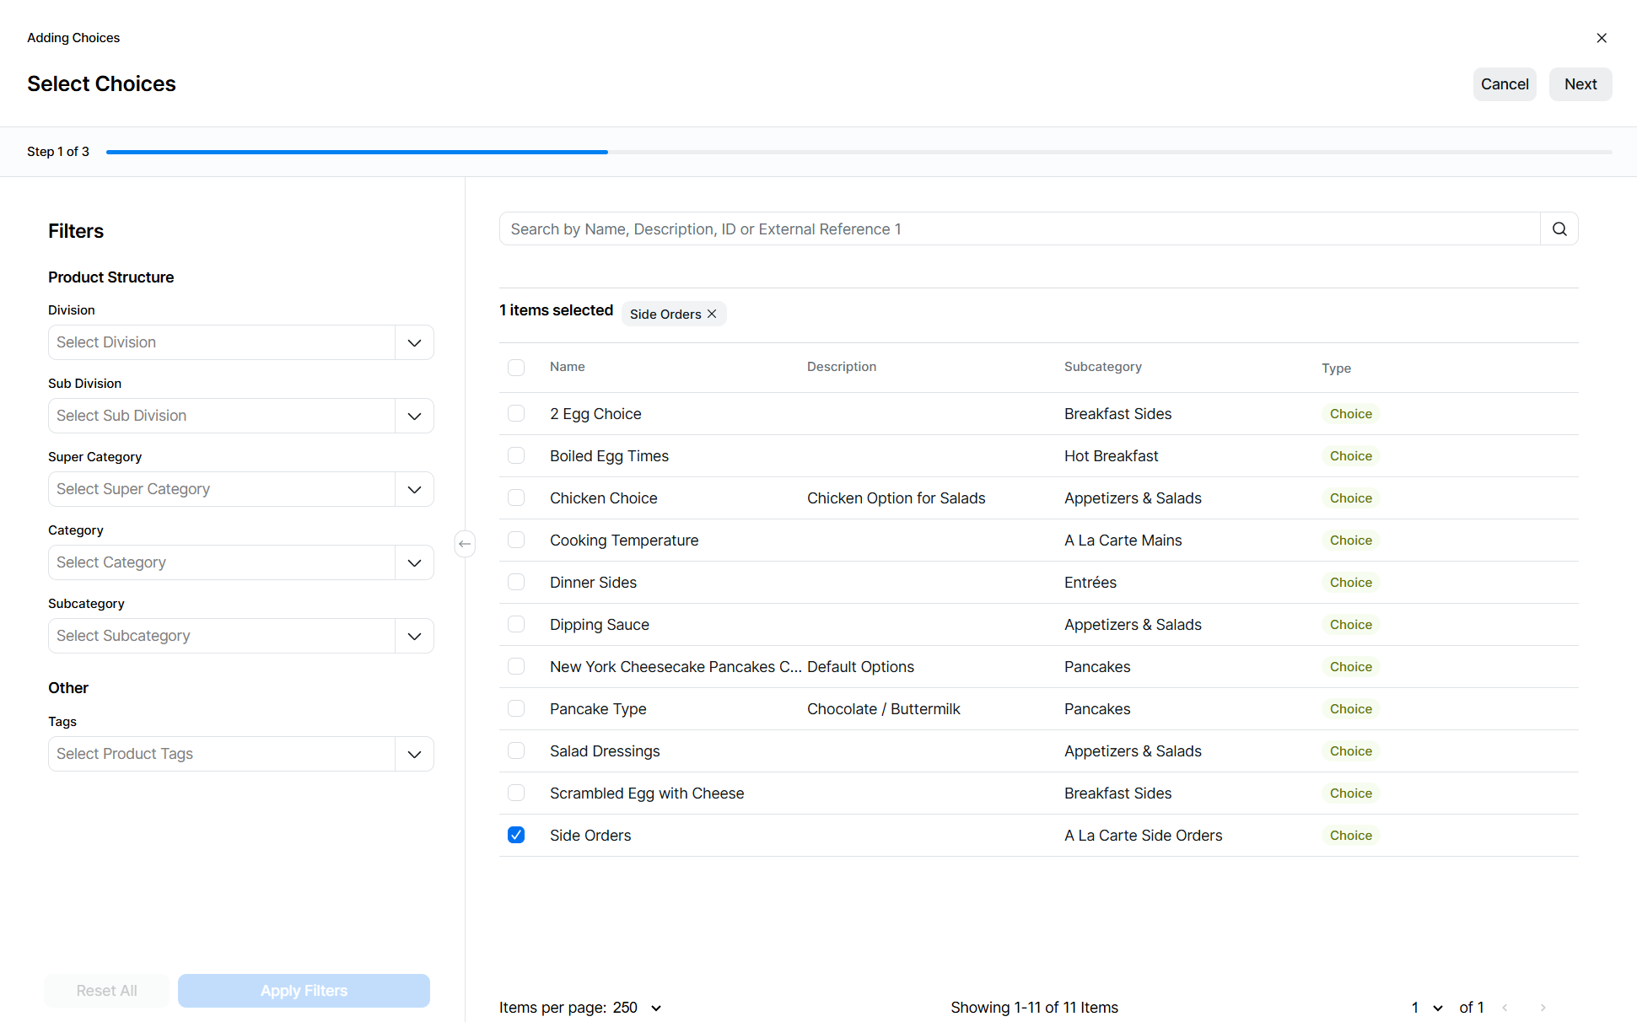
Task: Click the search magnifier icon
Action: point(1559,229)
